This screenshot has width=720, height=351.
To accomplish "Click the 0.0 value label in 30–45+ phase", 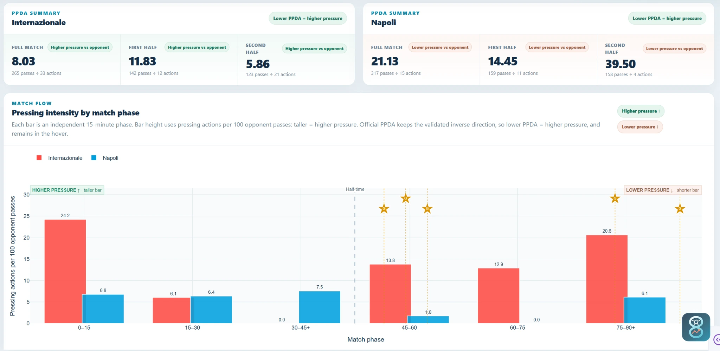I will click(282, 320).
